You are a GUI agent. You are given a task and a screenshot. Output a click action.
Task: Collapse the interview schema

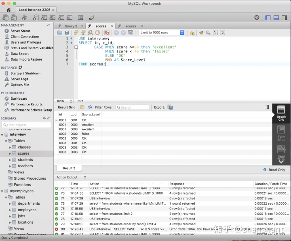pos(2,135)
